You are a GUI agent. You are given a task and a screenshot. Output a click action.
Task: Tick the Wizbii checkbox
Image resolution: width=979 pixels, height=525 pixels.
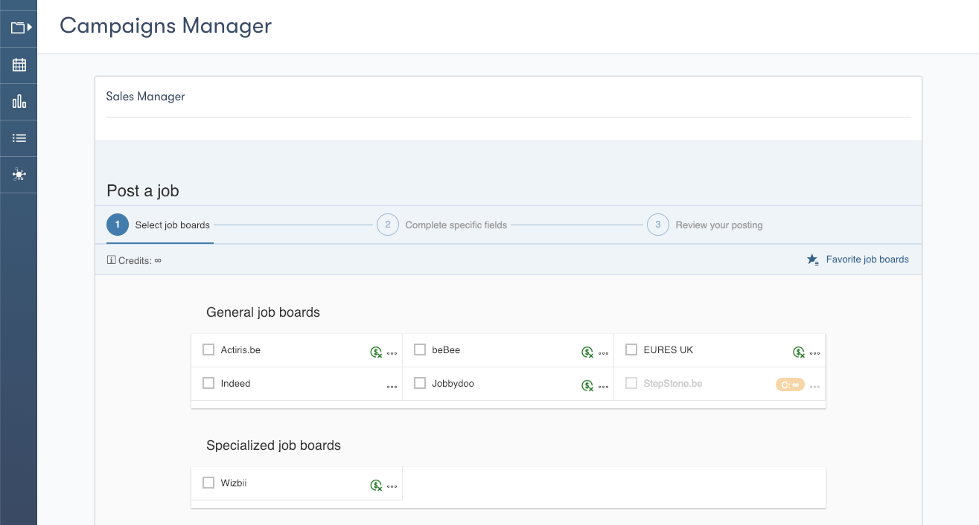click(208, 483)
